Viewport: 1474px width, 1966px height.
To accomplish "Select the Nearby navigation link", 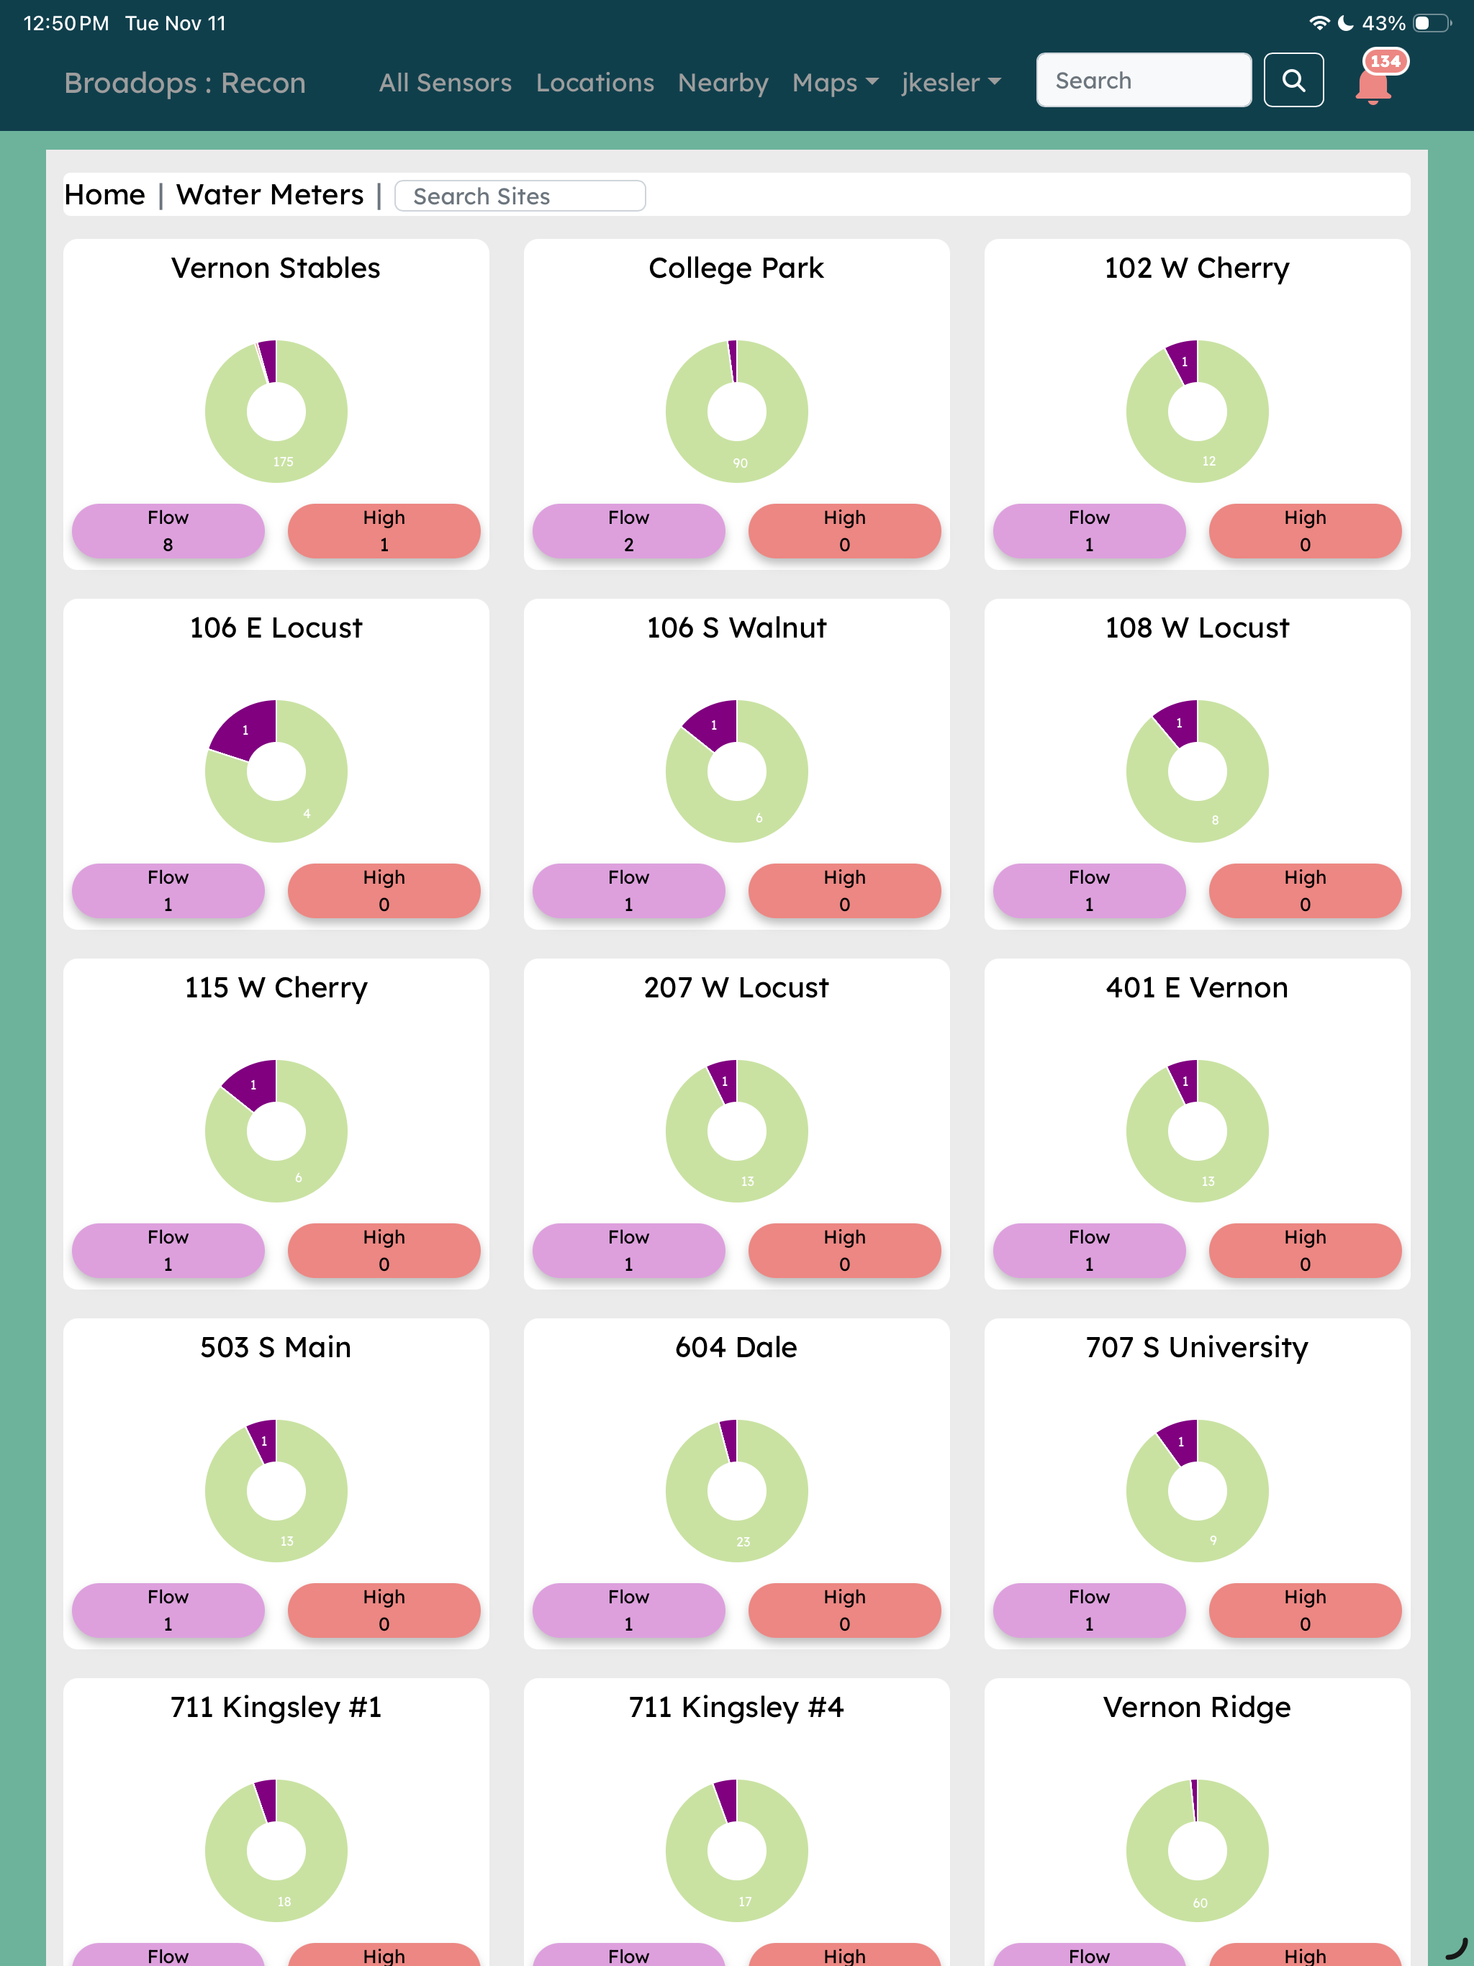I will coord(723,83).
